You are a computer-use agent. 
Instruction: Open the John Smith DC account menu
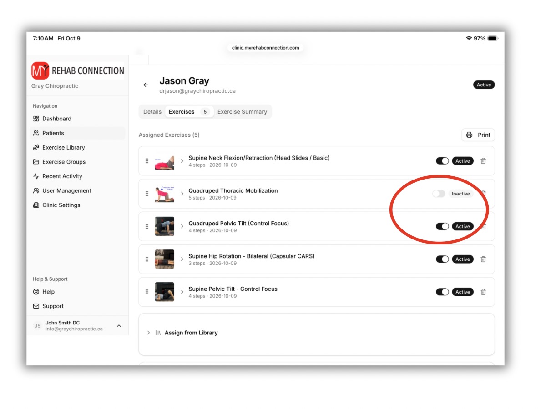coord(77,325)
